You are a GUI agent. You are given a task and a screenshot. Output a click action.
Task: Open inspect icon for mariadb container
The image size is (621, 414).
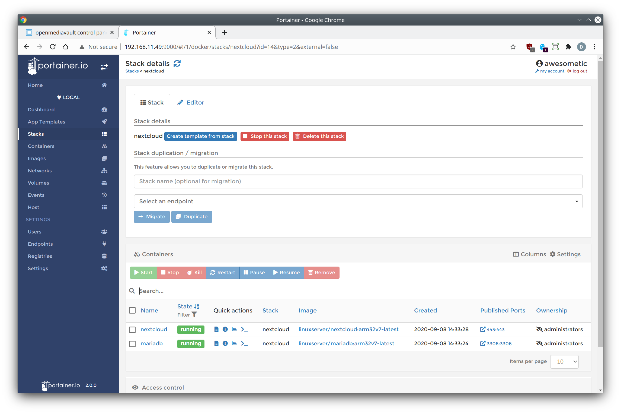point(225,343)
